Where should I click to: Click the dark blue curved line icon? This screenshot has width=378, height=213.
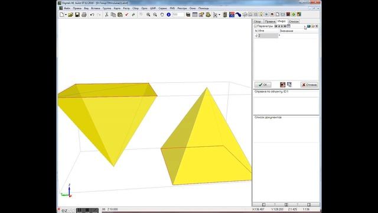pyautogui.click(x=239, y=15)
